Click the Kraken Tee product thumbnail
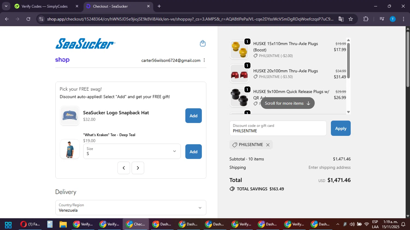Screen dimensions: 410x230 tap(70, 149)
